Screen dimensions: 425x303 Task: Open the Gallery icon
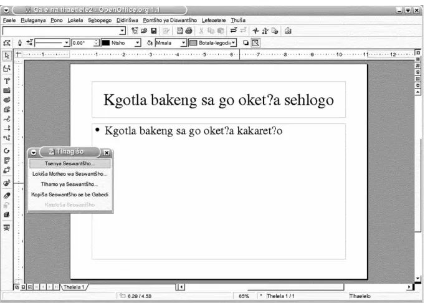point(288,31)
